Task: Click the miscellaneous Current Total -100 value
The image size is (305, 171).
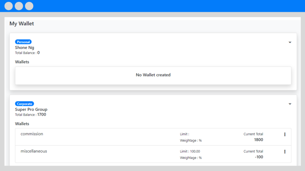Action: (x=259, y=157)
